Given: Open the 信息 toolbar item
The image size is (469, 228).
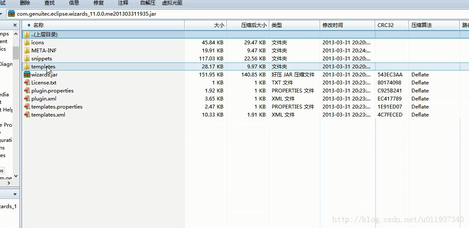Looking at the screenshot, I should [x=74, y=3].
